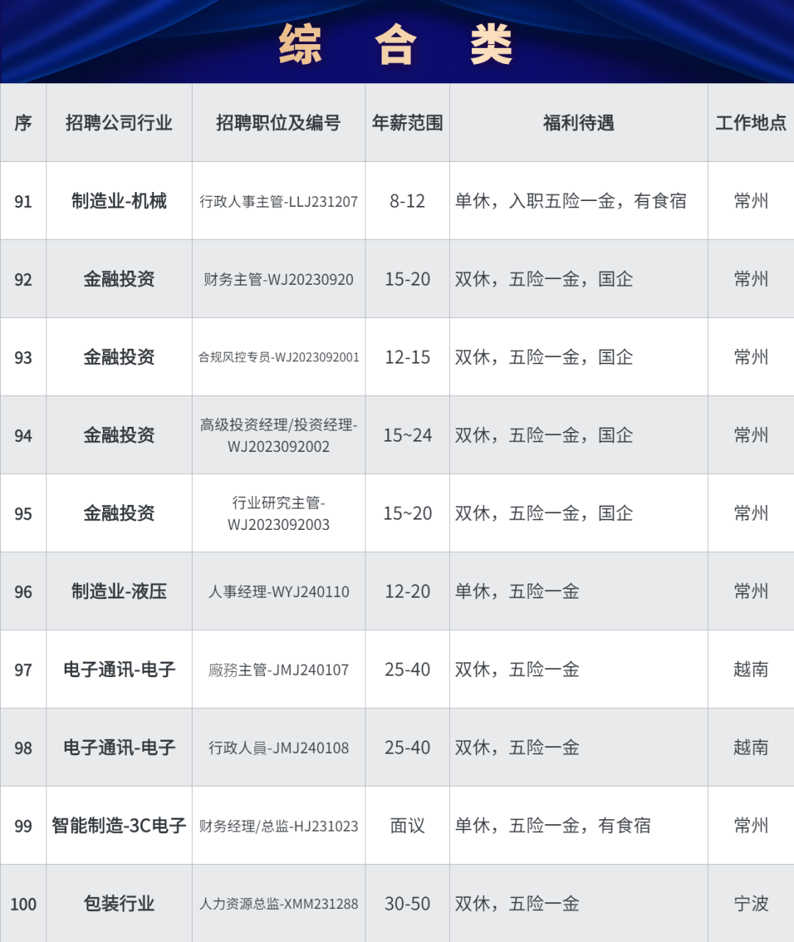Click the 常州 location in row 91
This screenshot has width=794, height=942.
pyautogui.click(x=751, y=201)
